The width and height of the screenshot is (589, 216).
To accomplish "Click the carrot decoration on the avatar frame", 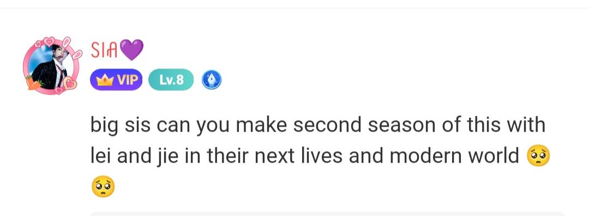I will point(33,83).
